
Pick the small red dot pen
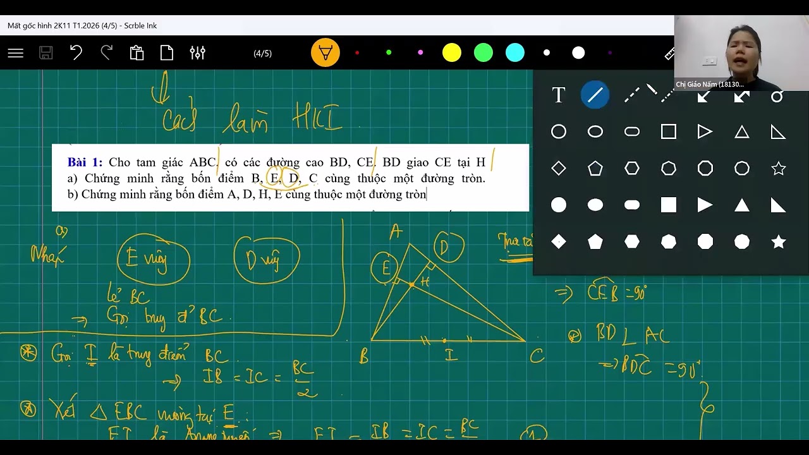[x=357, y=52]
